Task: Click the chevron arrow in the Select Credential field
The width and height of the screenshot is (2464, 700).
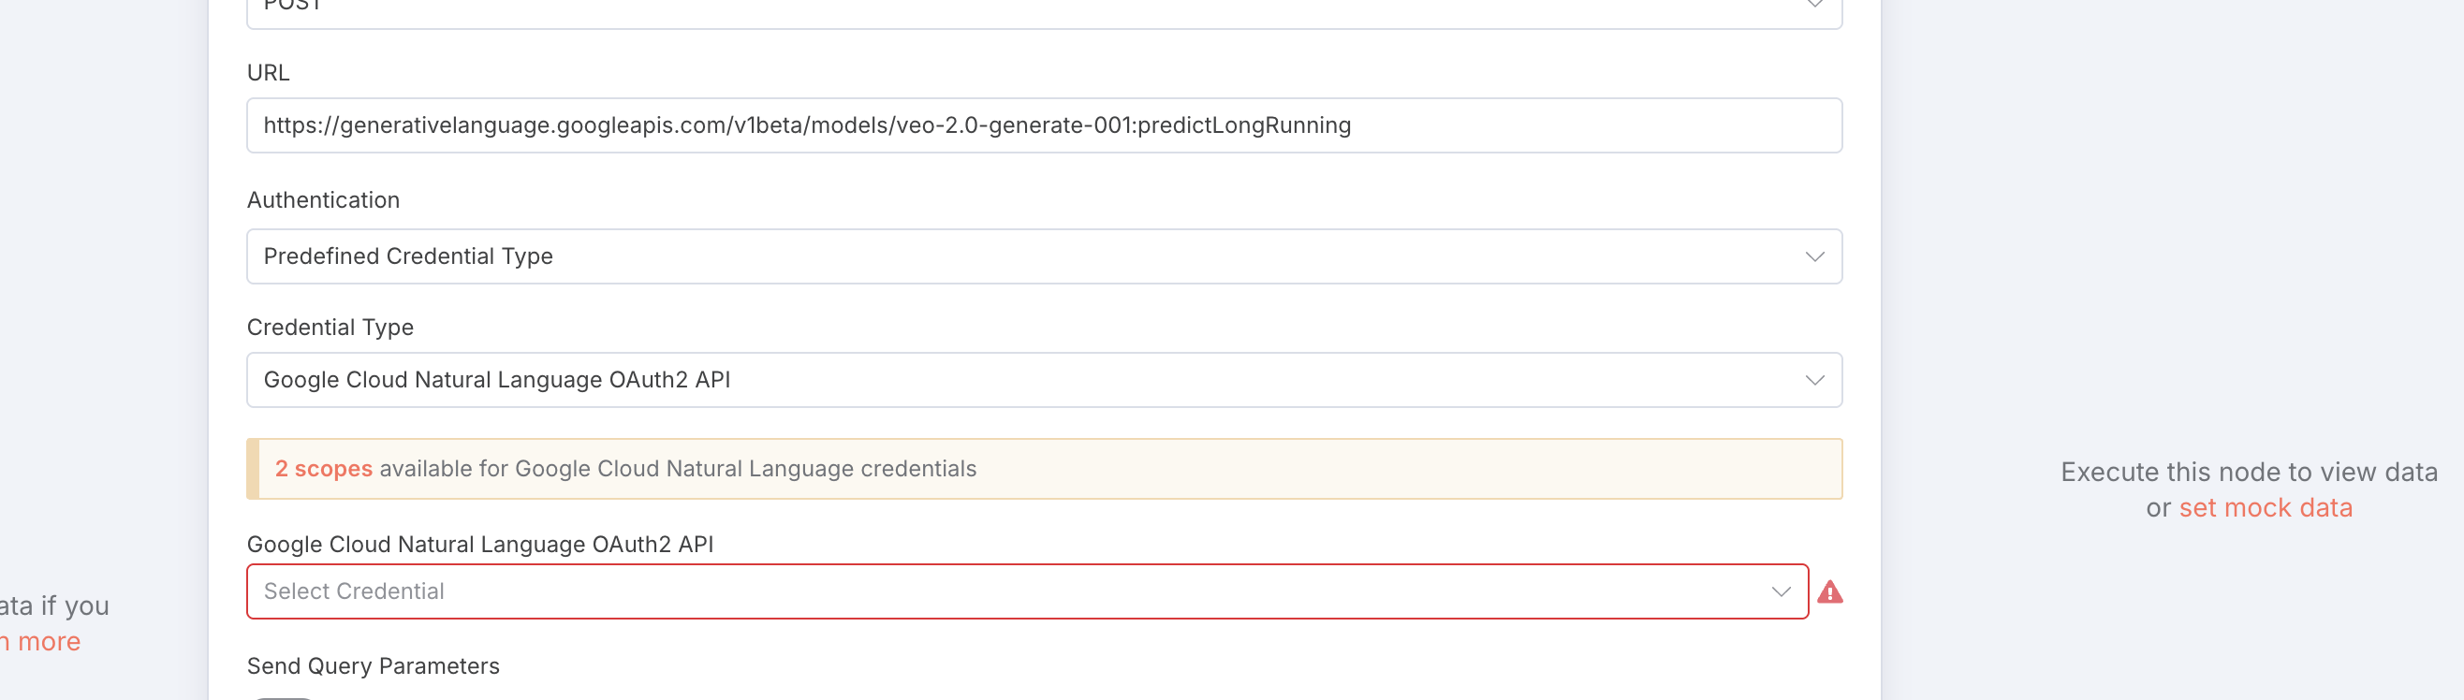Action: tap(1780, 592)
